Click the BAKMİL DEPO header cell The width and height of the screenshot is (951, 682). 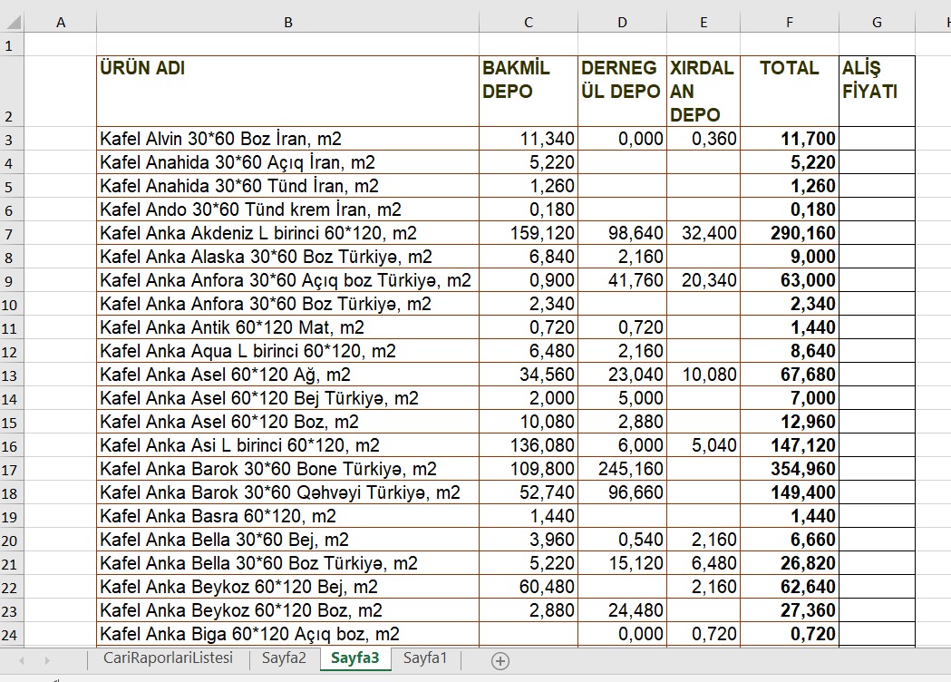(x=528, y=91)
